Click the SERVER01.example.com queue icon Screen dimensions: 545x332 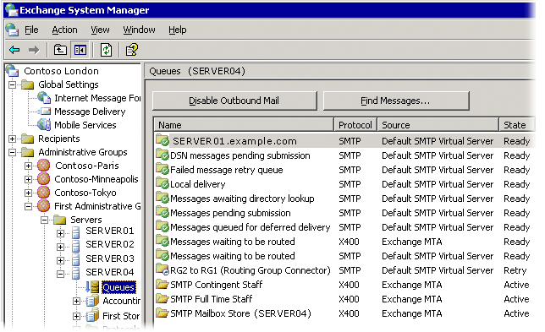coord(162,139)
